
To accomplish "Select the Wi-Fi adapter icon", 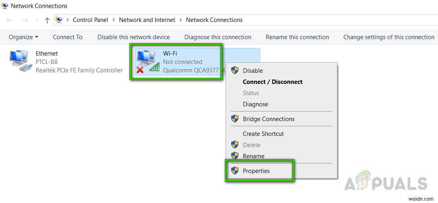I will 148,62.
